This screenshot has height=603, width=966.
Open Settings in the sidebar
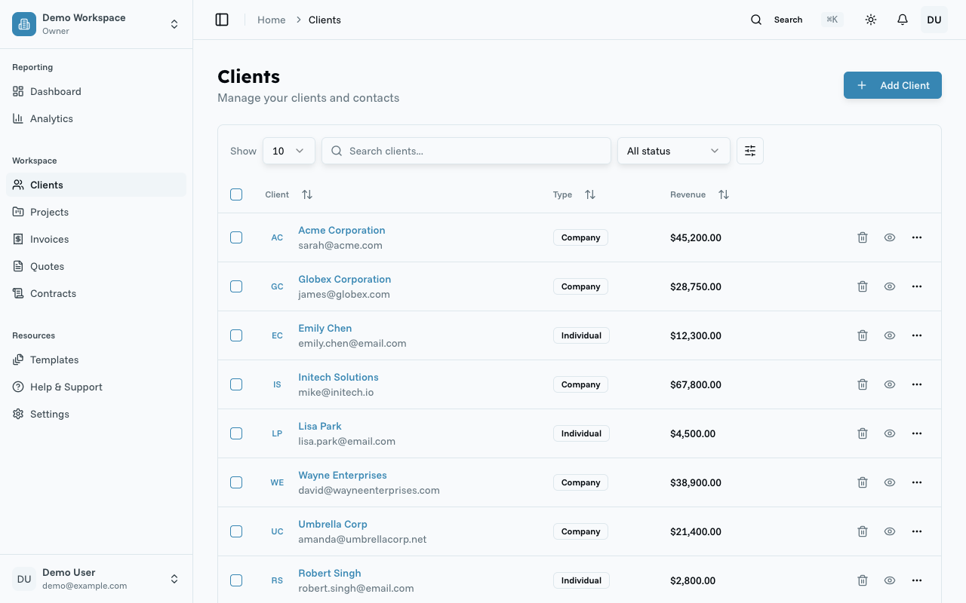96,414
